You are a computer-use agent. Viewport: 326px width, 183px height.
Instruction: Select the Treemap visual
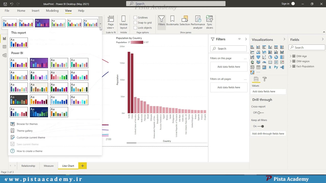(282, 57)
